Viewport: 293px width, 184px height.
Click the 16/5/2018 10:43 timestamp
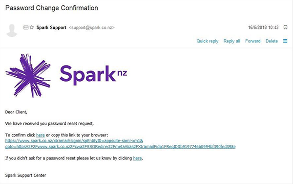coord(263,27)
